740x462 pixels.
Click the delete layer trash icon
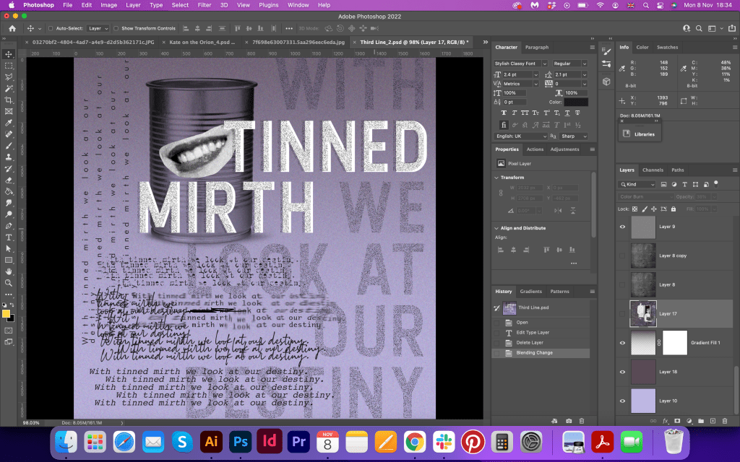tap(725, 420)
